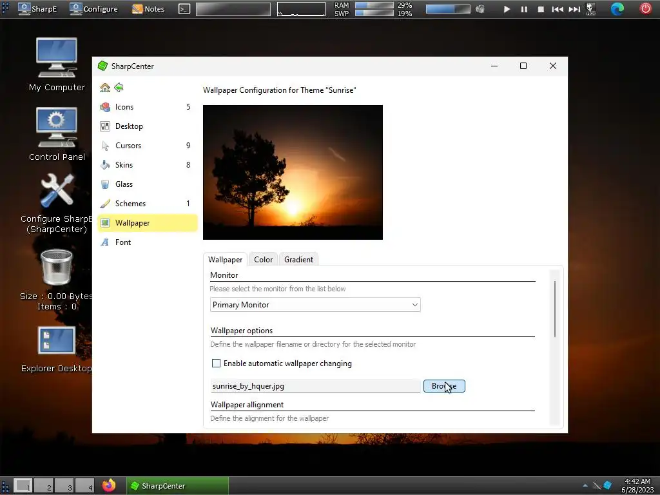The width and height of the screenshot is (660, 495).
Task: Select the Wallpaper tab
Action: (225, 260)
